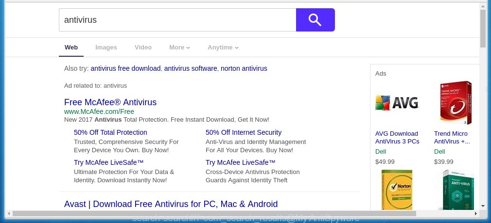Switch to the Video tab

coord(143,48)
